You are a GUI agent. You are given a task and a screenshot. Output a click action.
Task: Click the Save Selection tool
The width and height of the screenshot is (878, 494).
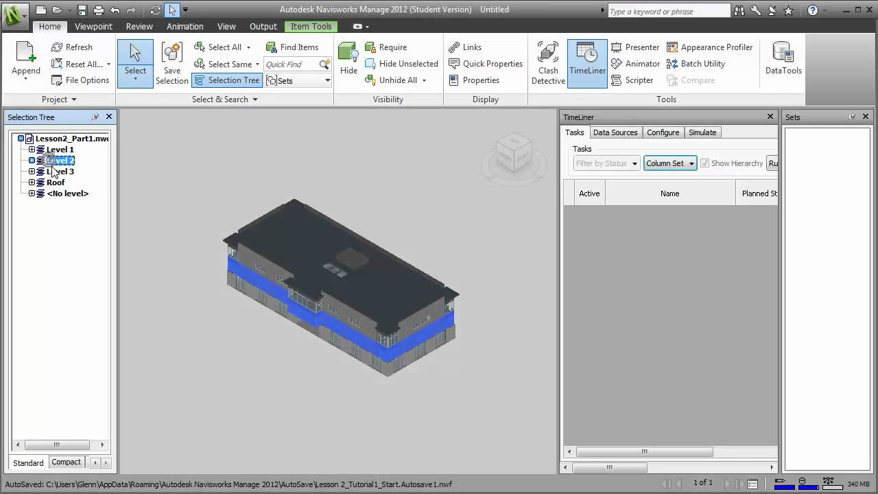[171, 63]
